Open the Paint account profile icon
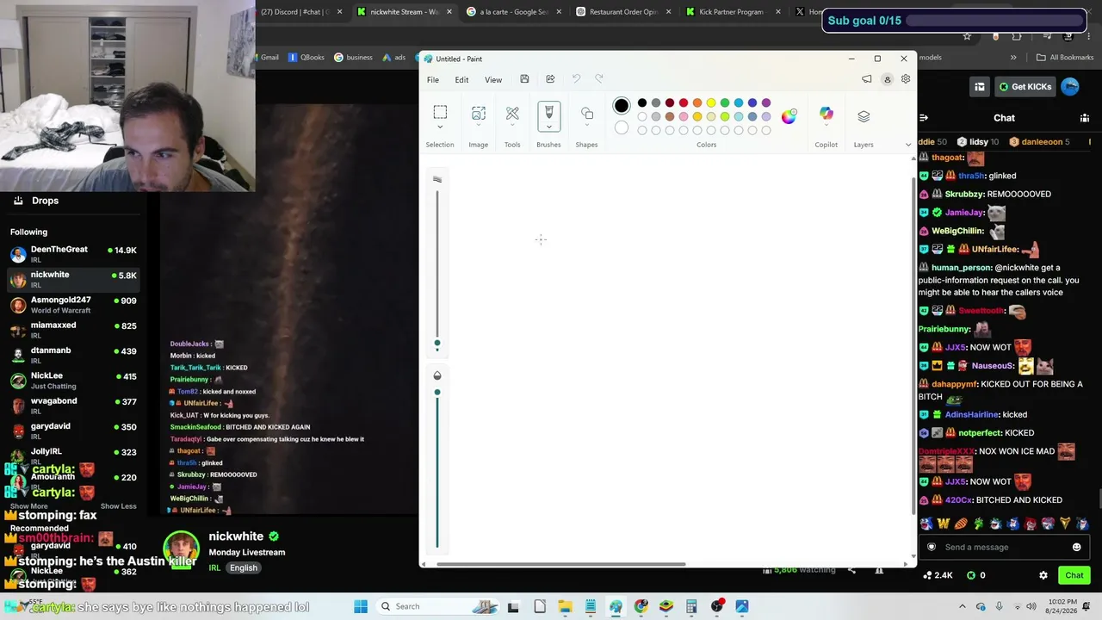The height and width of the screenshot is (620, 1102). pos(888,79)
